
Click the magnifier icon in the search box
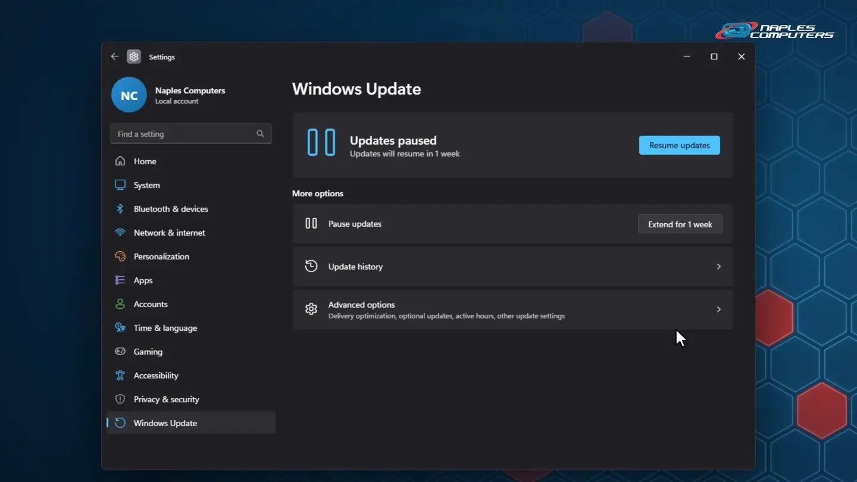(260, 134)
